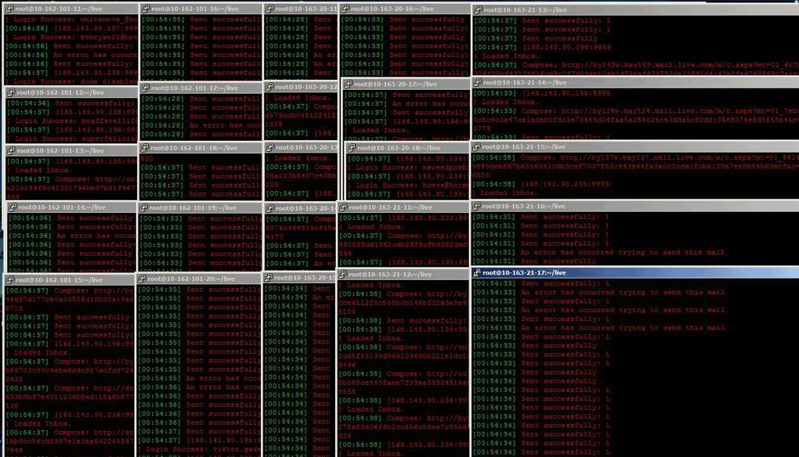Click PuTTY icon of root@10-163-21-15 window
The height and width of the screenshot is (457, 799).
coord(477,146)
